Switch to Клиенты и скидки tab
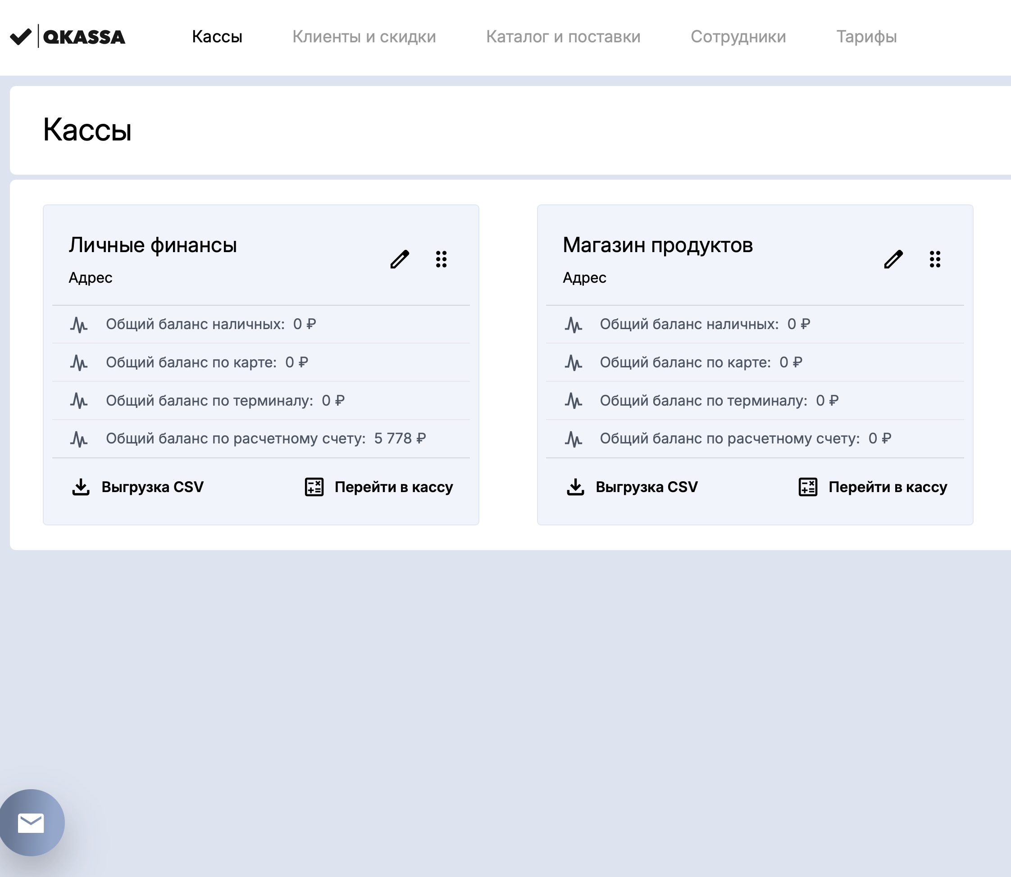The image size is (1011, 877). (364, 37)
